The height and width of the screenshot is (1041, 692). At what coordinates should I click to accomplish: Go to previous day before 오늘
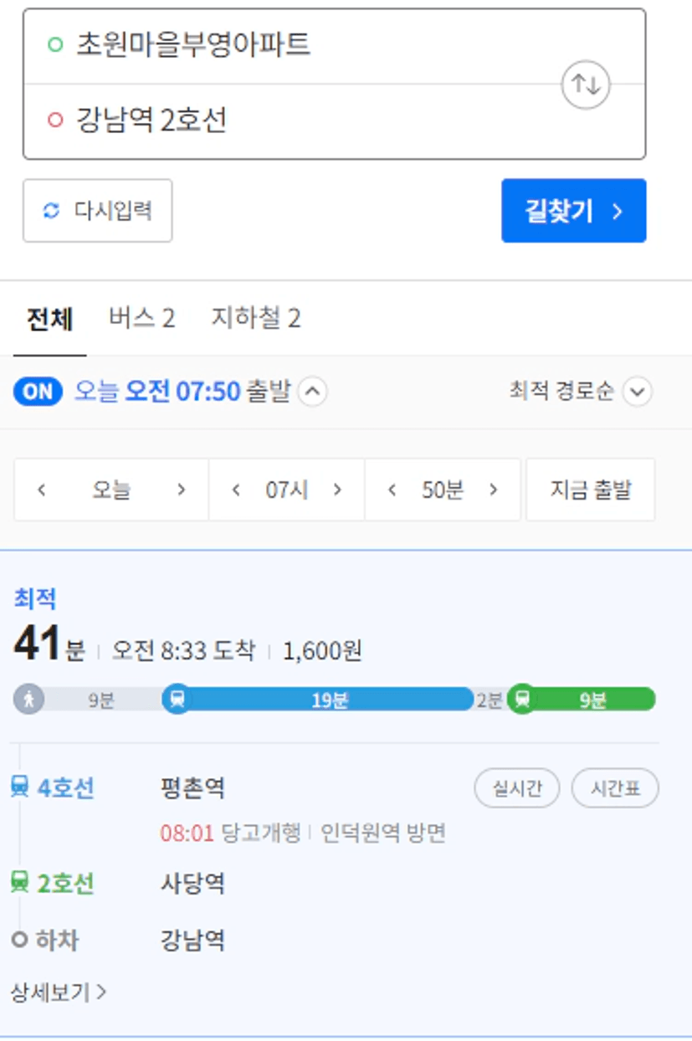coord(41,490)
